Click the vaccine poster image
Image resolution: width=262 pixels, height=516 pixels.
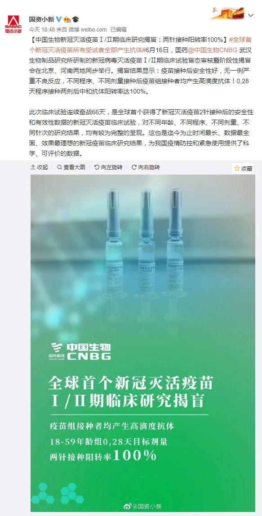[x=142, y=343]
